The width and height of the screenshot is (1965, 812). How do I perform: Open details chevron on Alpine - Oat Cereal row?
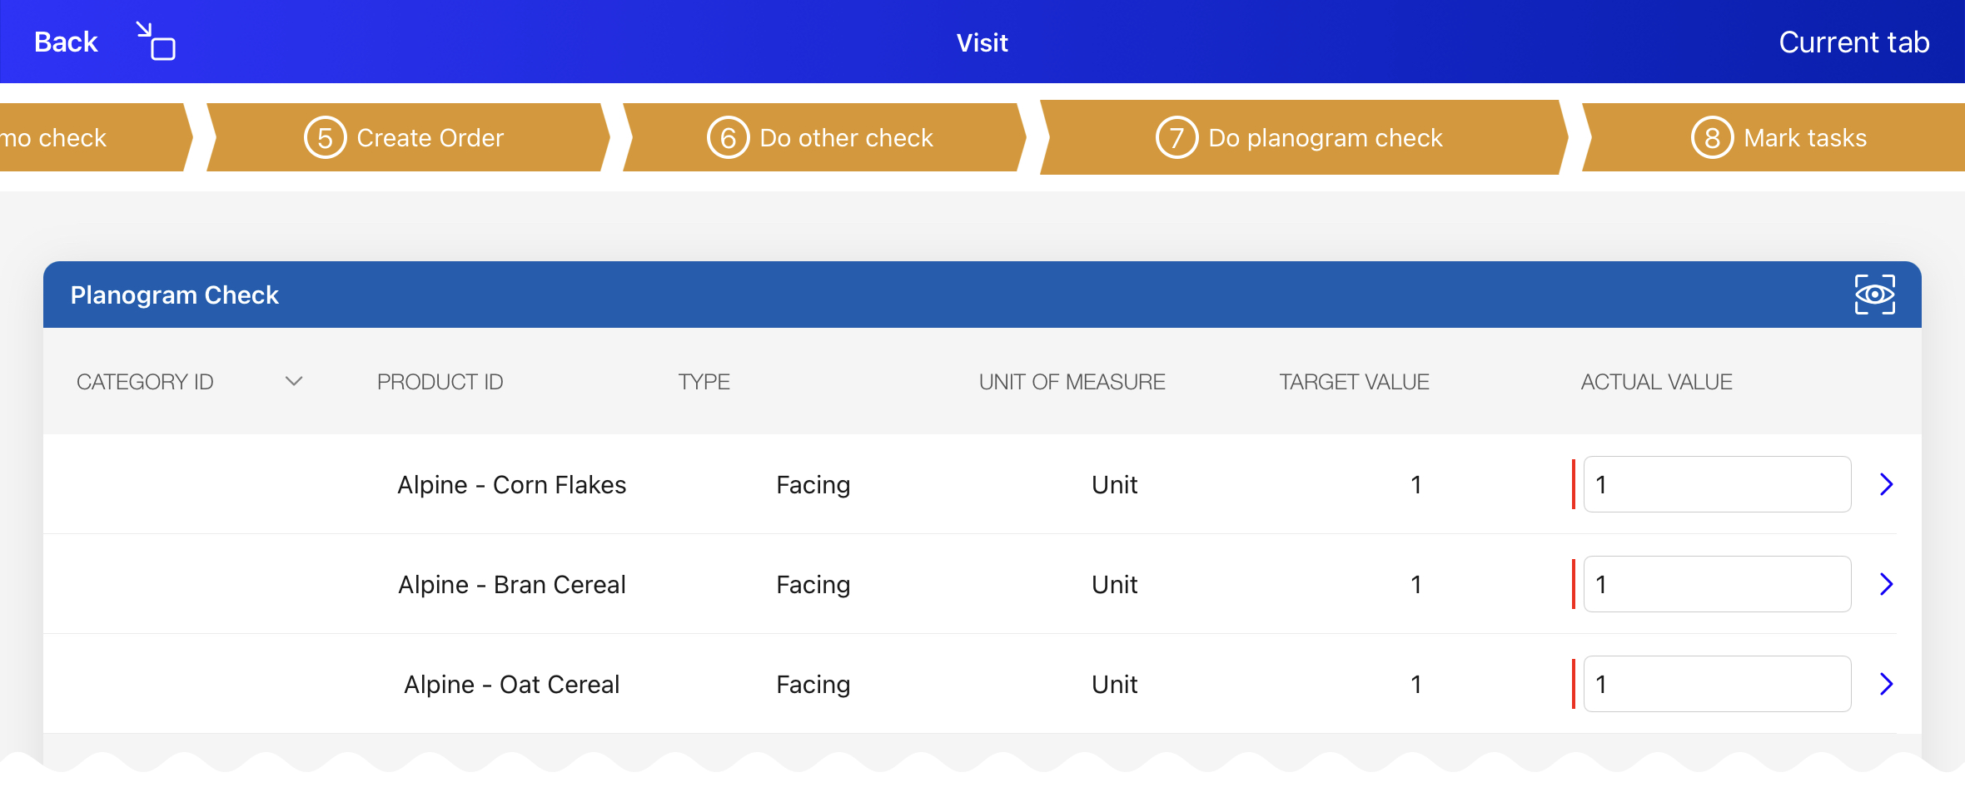click(1888, 684)
